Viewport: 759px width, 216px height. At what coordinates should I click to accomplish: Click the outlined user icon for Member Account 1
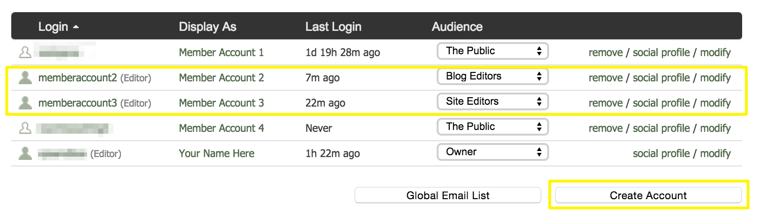[25, 52]
